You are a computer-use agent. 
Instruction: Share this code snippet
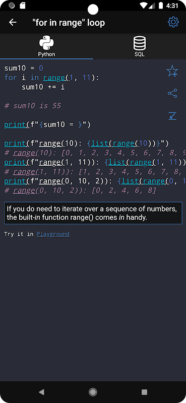pyautogui.click(x=172, y=93)
